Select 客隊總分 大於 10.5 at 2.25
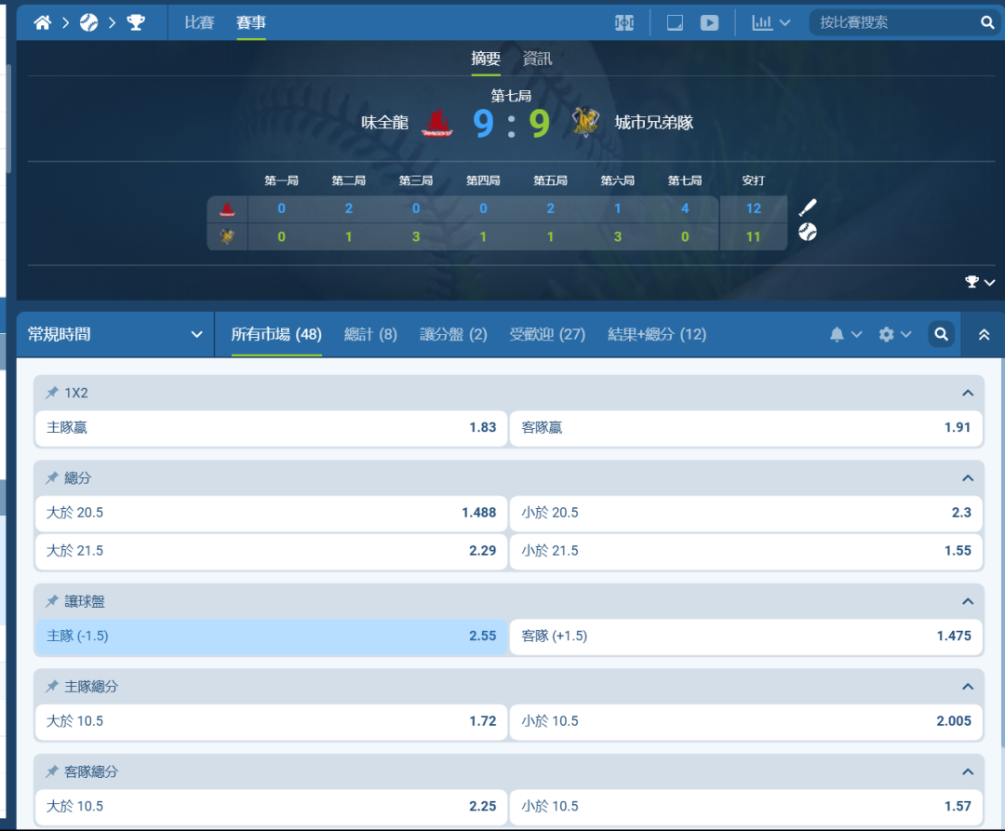 pyautogui.click(x=272, y=807)
